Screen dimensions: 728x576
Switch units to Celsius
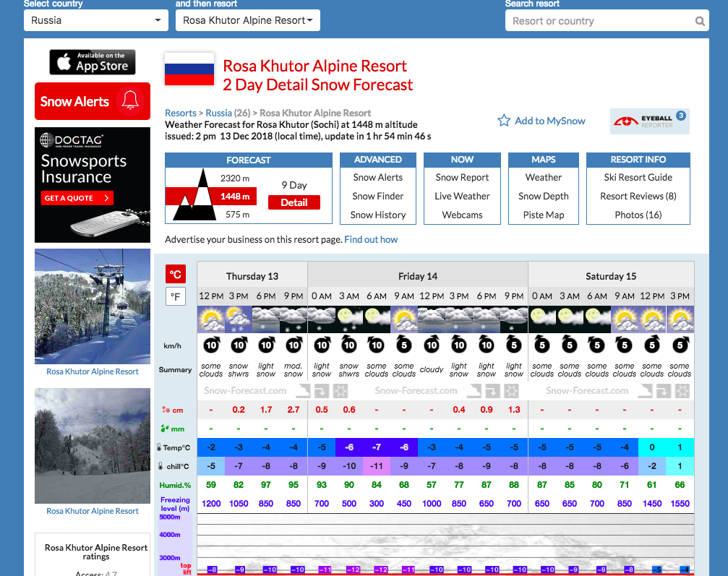click(176, 275)
